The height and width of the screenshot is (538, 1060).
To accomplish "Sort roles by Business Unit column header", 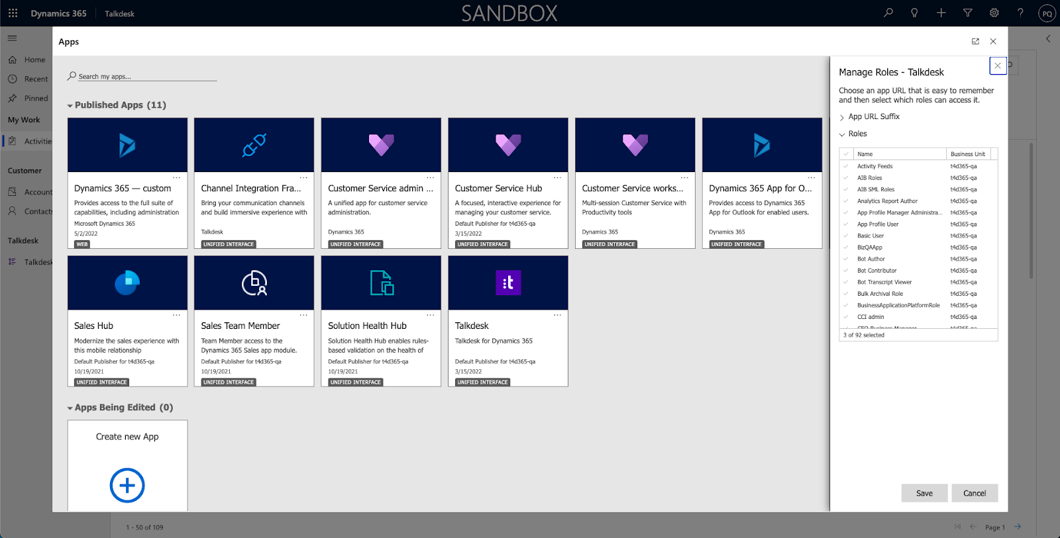I will click(x=968, y=154).
